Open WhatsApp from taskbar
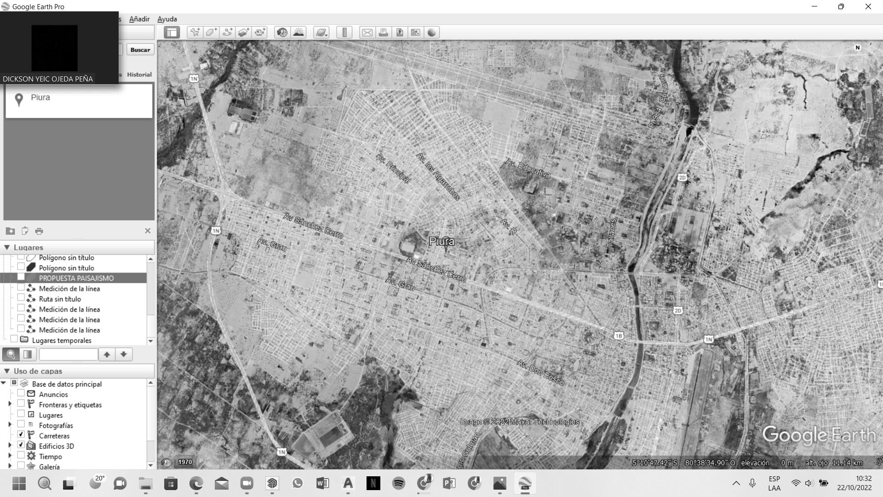The image size is (883, 497). (x=297, y=483)
